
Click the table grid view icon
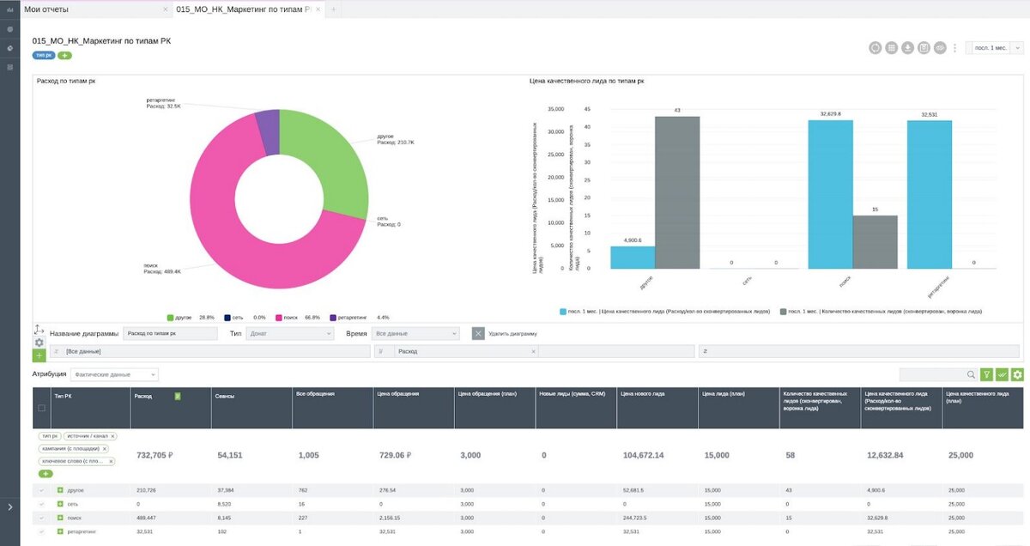click(x=892, y=48)
